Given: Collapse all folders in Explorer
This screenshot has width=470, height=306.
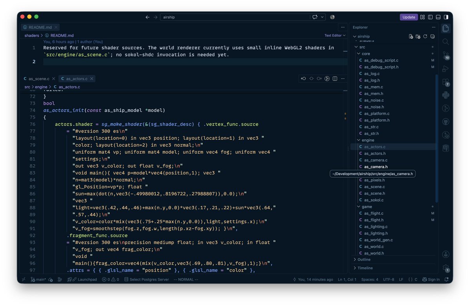Looking at the screenshot, I should tap(432, 36).
